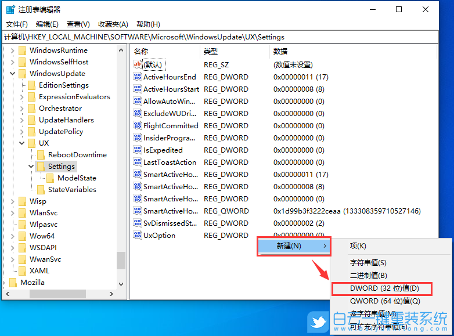Click the tree scroll down arrow
This screenshot has width=454, height=336.
pyautogui.click(x=121, y=284)
